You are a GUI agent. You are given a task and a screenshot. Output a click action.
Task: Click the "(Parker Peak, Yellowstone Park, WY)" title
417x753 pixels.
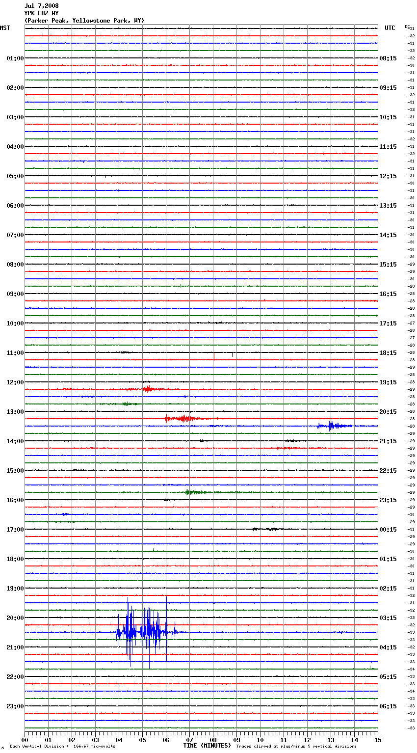(84, 21)
